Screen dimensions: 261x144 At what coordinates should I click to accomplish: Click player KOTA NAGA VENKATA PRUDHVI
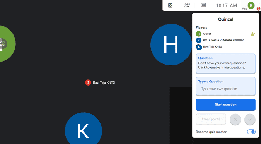pos(225,40)
